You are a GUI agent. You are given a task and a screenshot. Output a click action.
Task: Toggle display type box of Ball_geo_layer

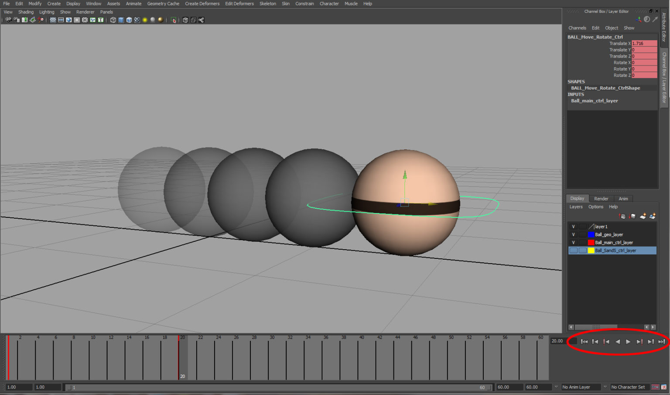[x=583, y=235]
